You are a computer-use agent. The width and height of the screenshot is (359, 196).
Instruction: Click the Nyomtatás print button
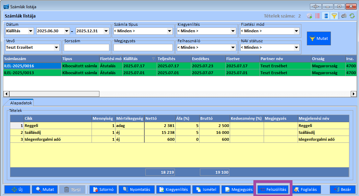tap(137, 189)
